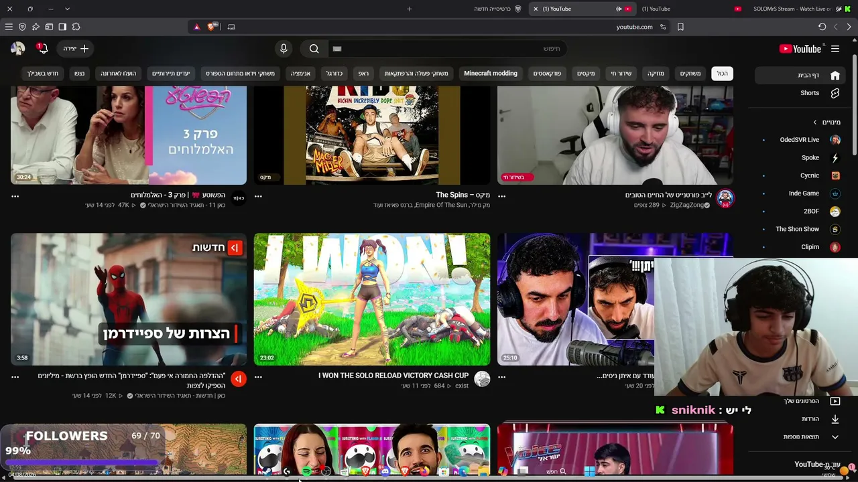Select the 'הכול' filter chip
858x482 pixels.
click(x=722, y=74)
